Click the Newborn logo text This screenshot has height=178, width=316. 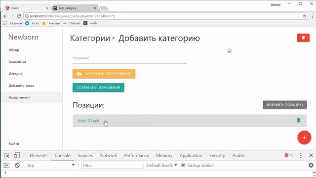(23, 37)
